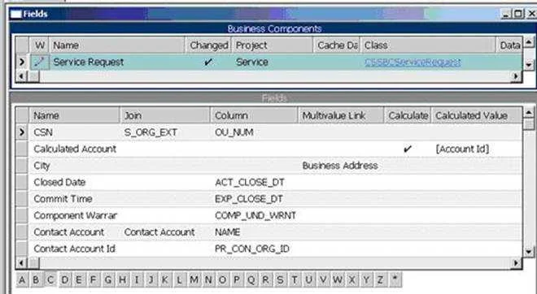537x294 pixels.
Task: Click the Name header in Business Components
Action: (117, 45)
